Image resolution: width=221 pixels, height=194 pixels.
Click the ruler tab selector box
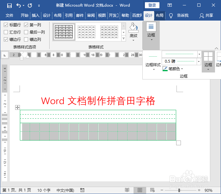tap(5, 55)
